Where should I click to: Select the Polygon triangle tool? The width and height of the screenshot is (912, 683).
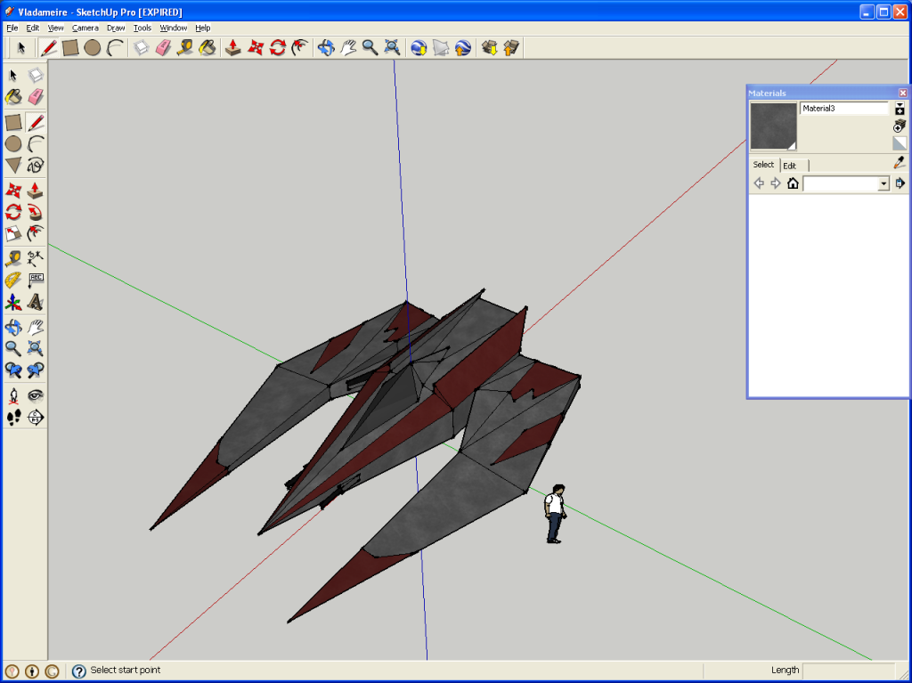pyautogui.click(x=14, y=166)
